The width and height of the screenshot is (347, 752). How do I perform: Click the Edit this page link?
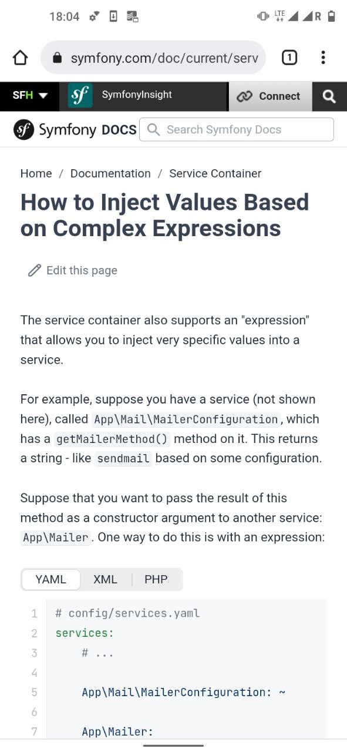click(x=82, y=270)
